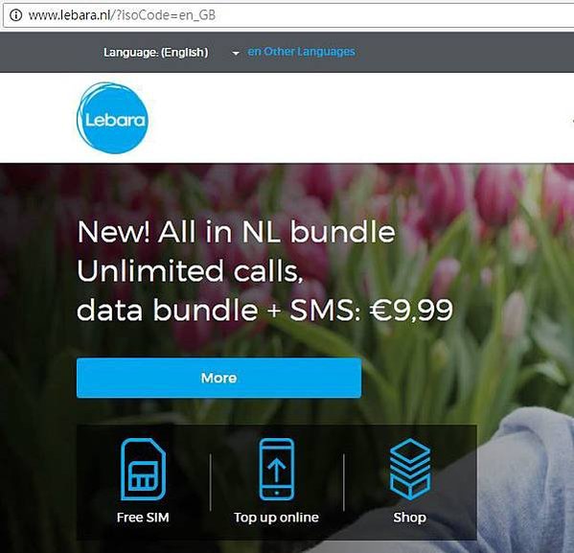Viewport: 574px width, 553px height.
Task: Click the 'Unlimited calls,' banner line
Action: [191, 271]
